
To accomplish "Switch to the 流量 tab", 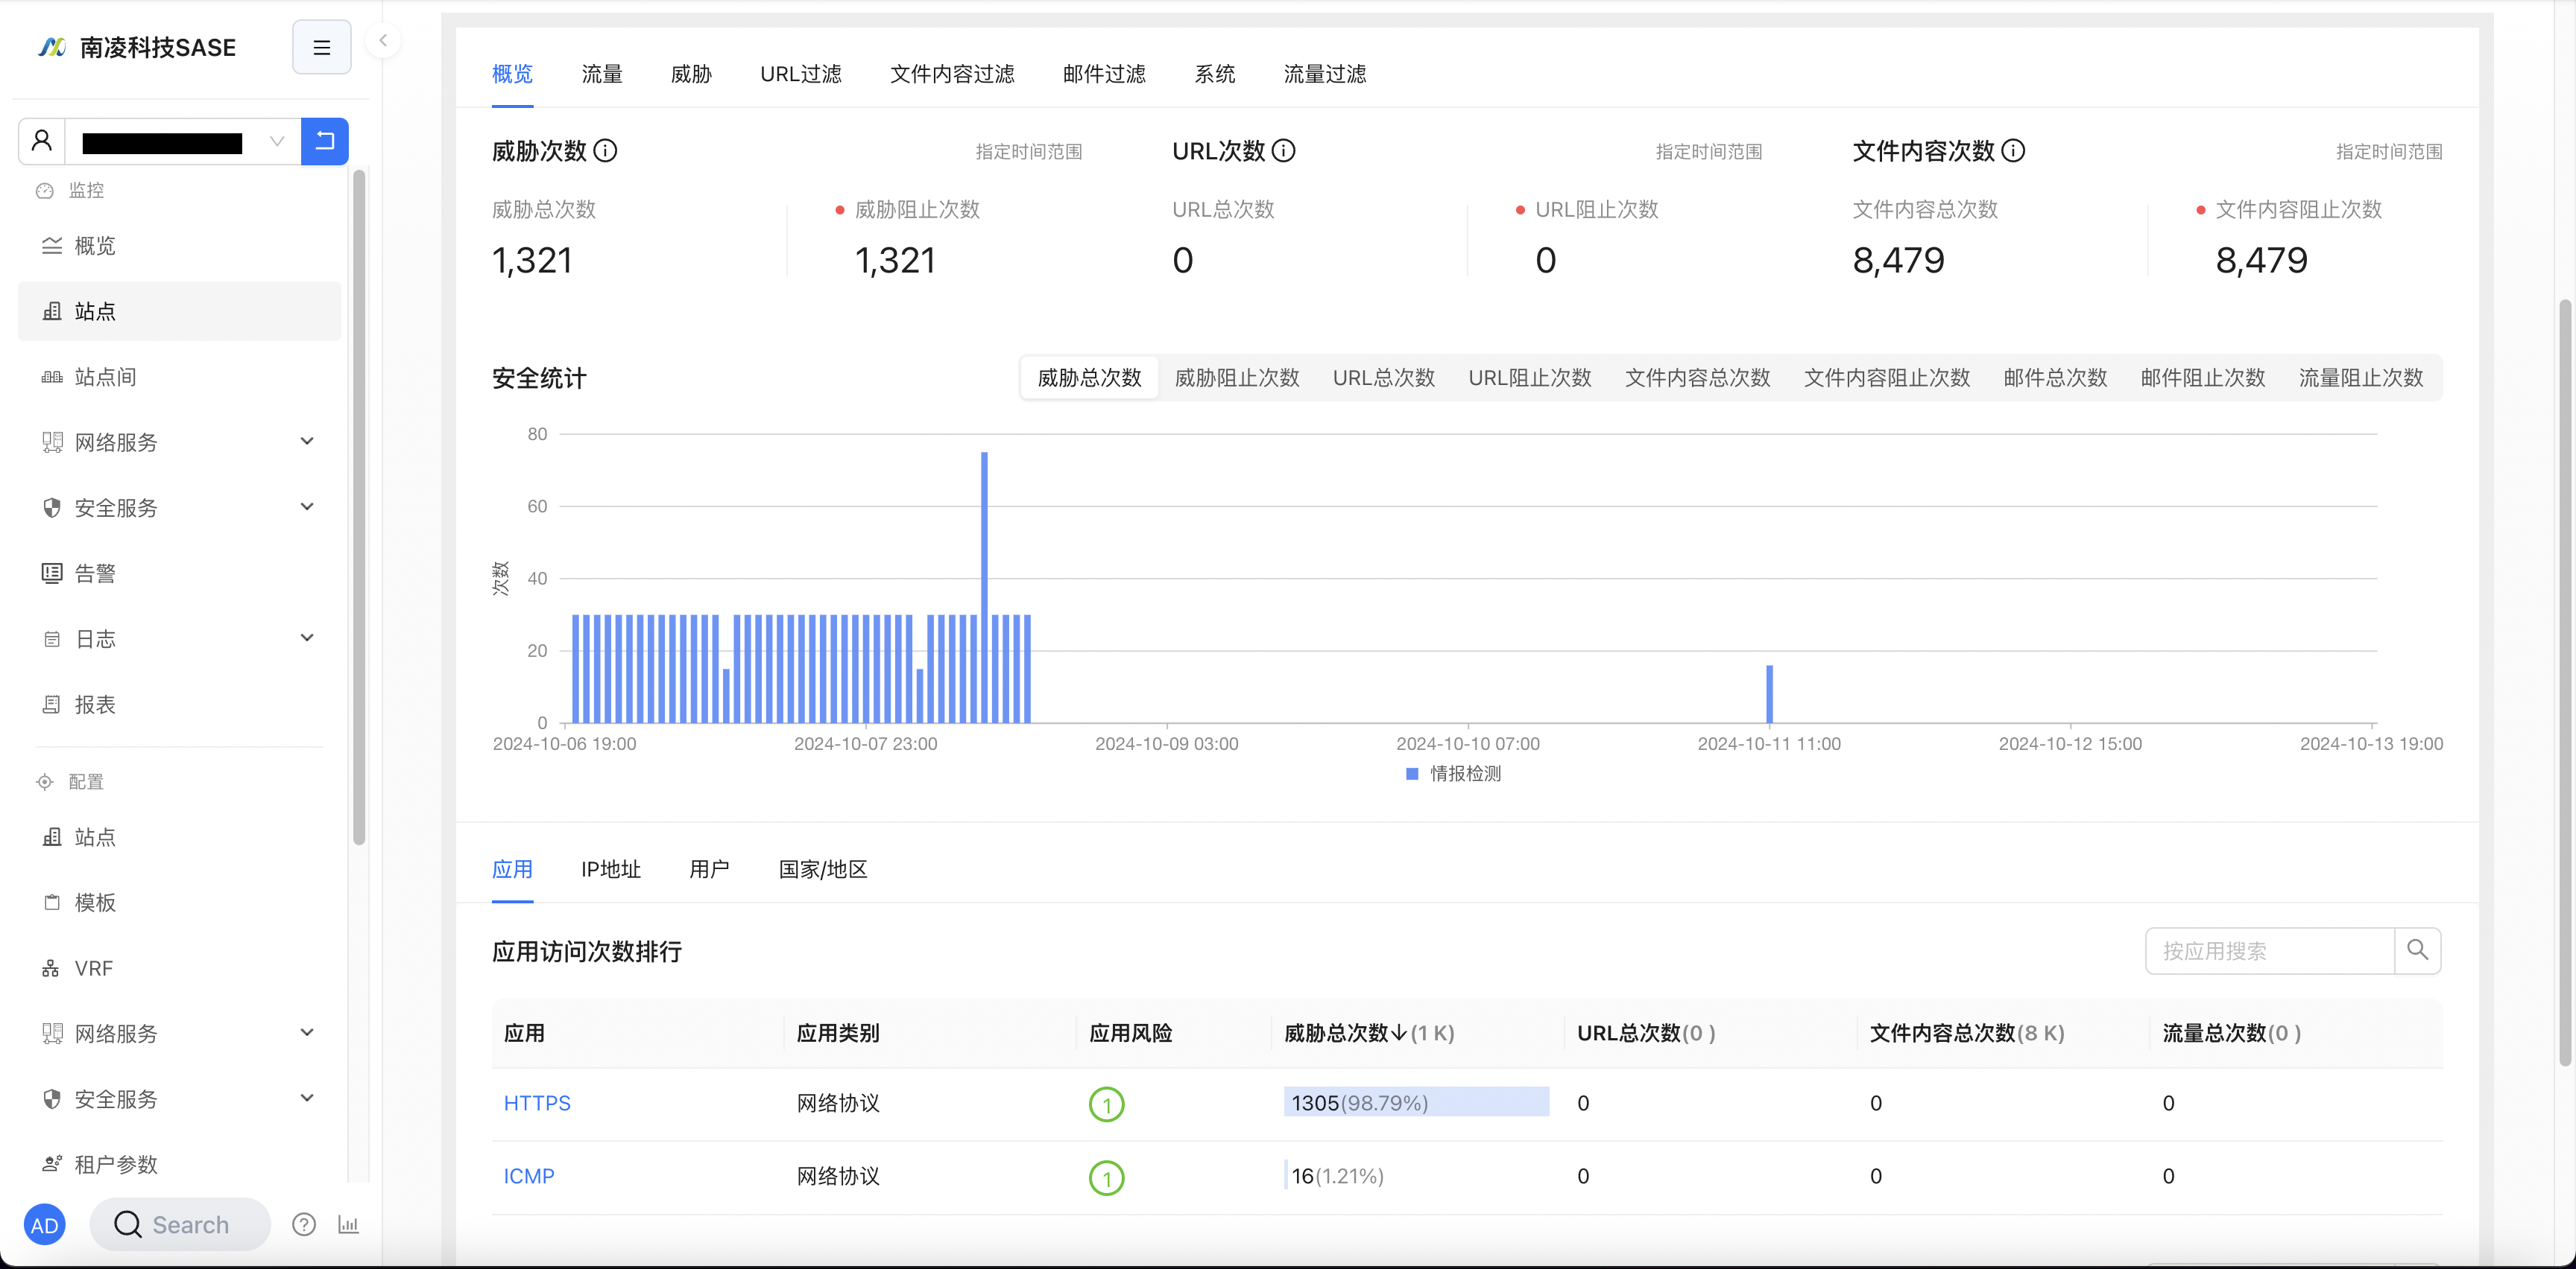I will pos(602,74).
